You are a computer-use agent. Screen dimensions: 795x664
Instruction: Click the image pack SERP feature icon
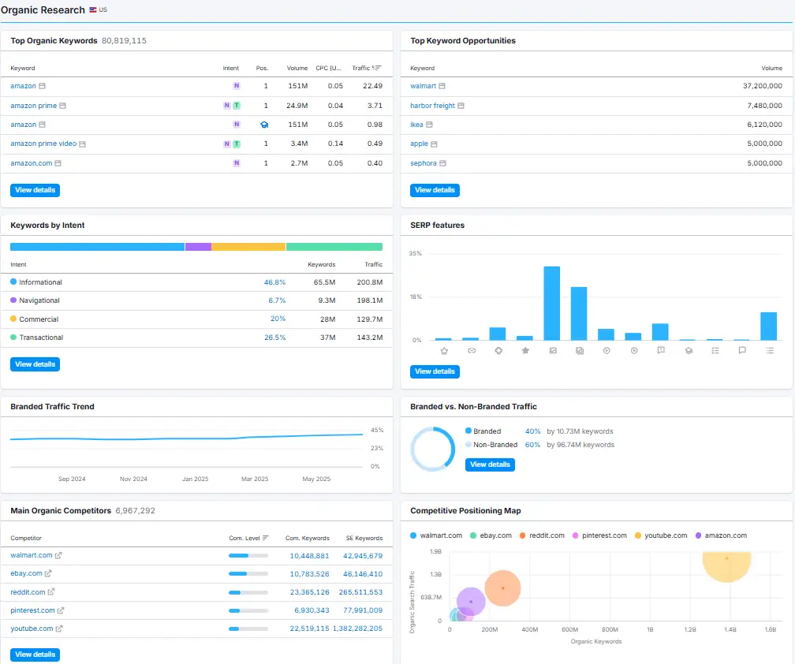click(x=580, y=351)
